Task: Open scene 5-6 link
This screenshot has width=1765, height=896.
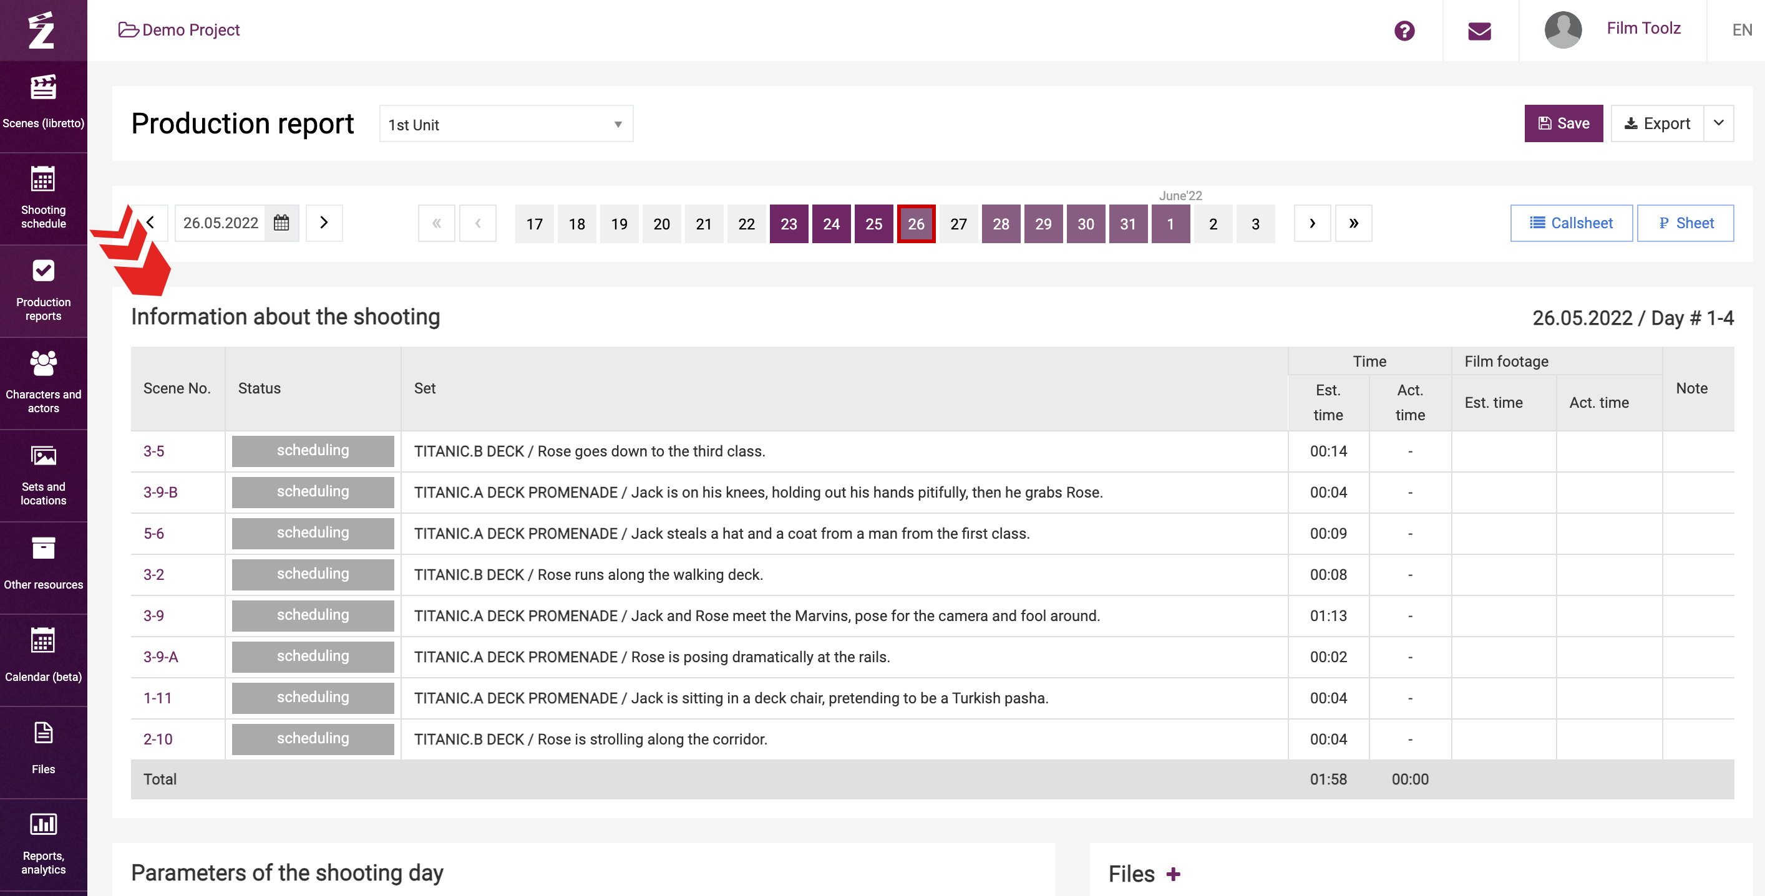Action: pyautogui.click(x=153, y=533)
